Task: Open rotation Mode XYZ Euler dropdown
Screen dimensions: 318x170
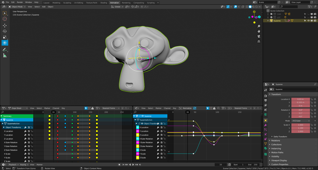Action: coord(301,121)
